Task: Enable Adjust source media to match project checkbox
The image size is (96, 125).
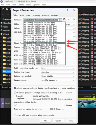Action: pos(15,88)
